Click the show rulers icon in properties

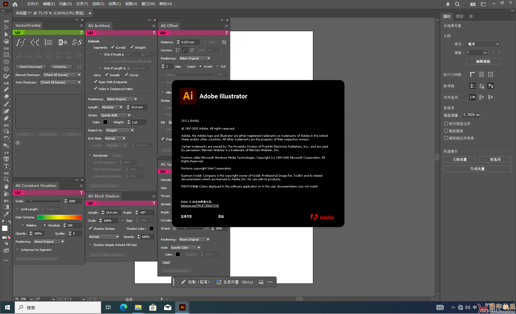pyautogui.click(x=472, y=74)
